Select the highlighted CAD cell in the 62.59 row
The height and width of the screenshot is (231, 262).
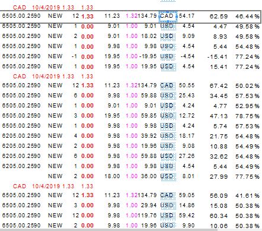(x=168, y=16)
